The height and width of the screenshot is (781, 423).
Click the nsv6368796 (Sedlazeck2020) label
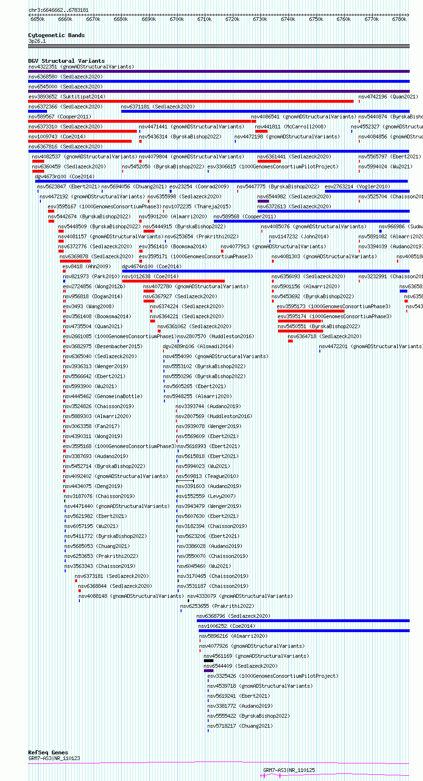pos(233,616)
